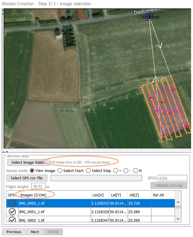
Task: Click the longitude cell 3.1328332
Action: click(x=100, y=203)
